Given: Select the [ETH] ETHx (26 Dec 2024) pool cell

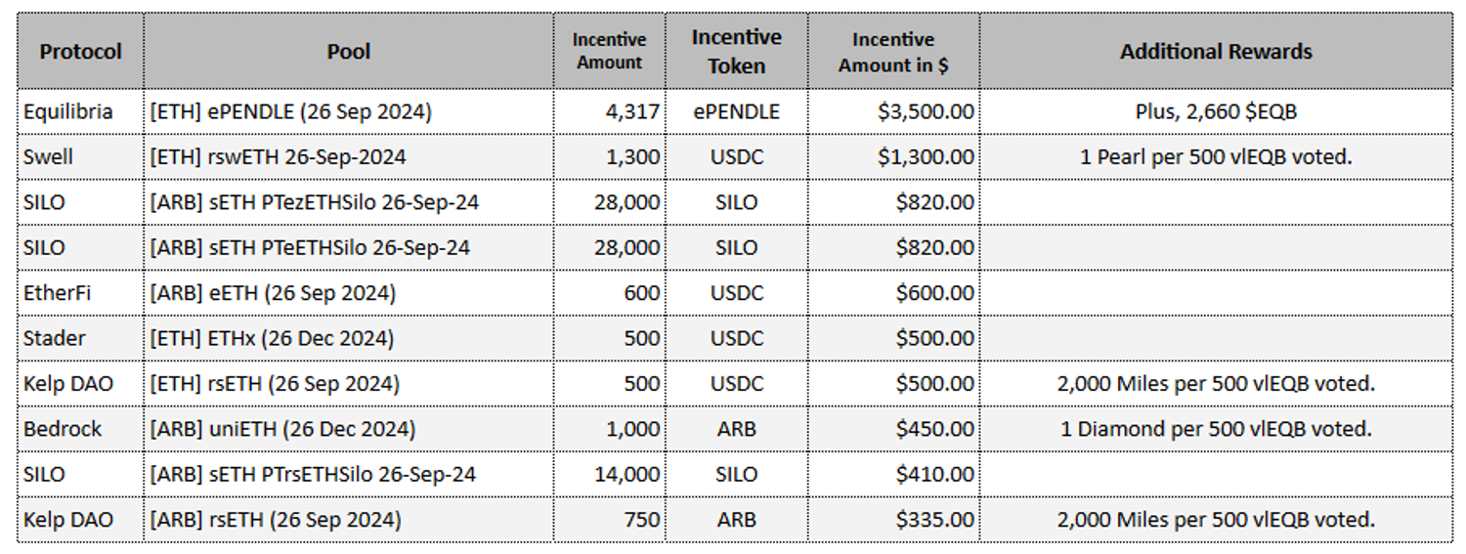Looking at the screenshot, I should [272, 338].
